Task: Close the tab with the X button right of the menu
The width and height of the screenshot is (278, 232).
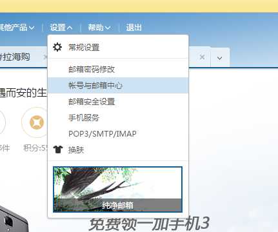Action: pyautogui.click(x=202, y=57)
